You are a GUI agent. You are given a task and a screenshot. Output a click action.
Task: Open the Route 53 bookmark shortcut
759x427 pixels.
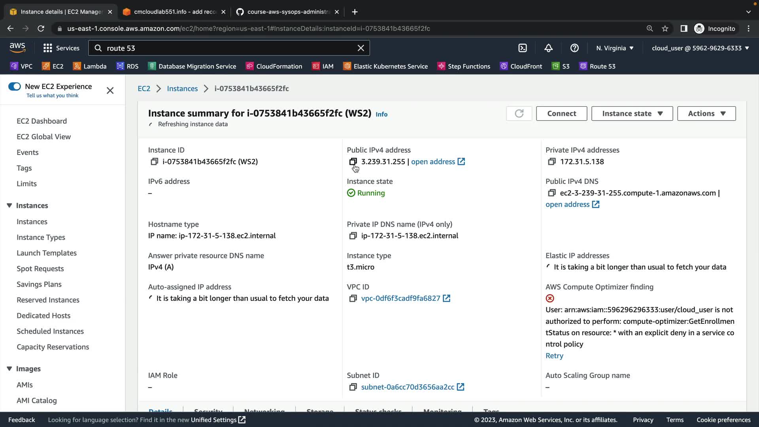click(597, 66)
